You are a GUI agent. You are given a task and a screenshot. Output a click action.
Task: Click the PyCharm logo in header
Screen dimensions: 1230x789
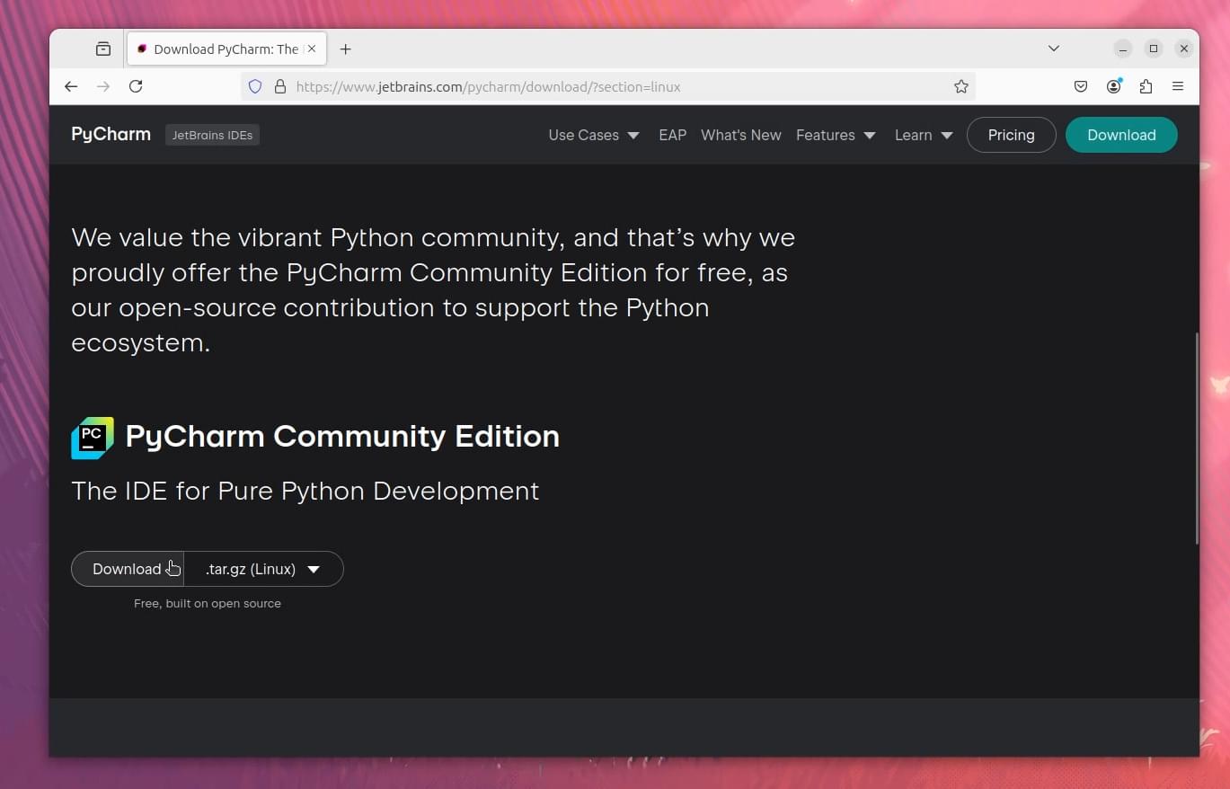pyautogui.click(x=111, y=135)
